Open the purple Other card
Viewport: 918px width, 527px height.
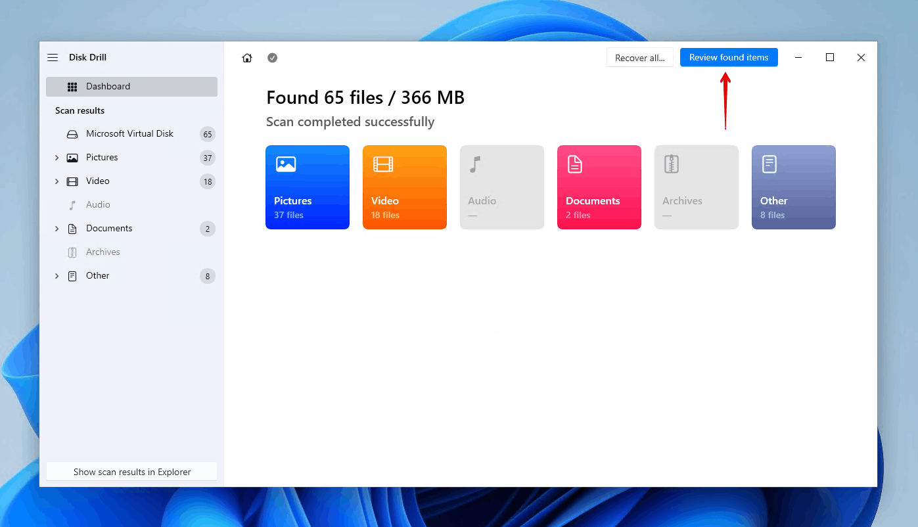click(x=794, y=187)
